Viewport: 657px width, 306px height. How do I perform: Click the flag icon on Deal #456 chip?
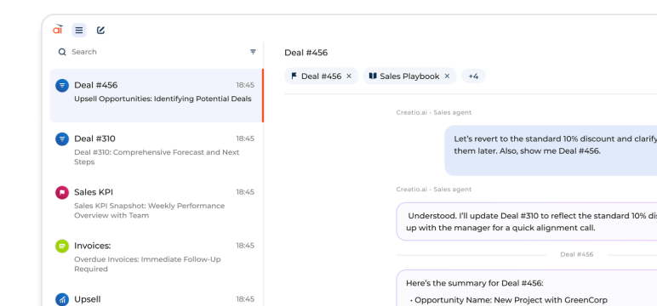294,76
